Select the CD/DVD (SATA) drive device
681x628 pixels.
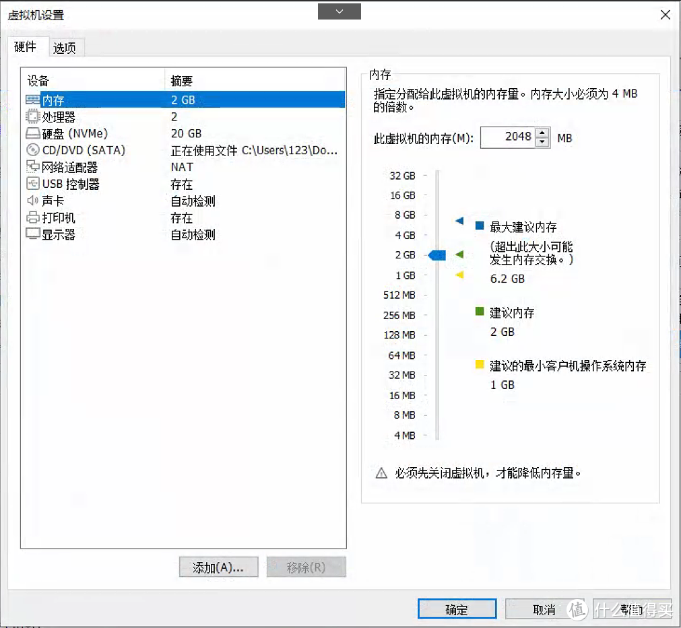point(67,149)
